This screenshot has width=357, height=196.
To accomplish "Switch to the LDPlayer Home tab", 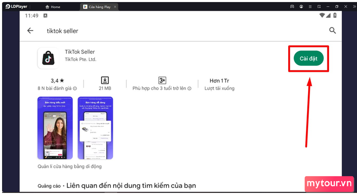I will click(53, 7).
